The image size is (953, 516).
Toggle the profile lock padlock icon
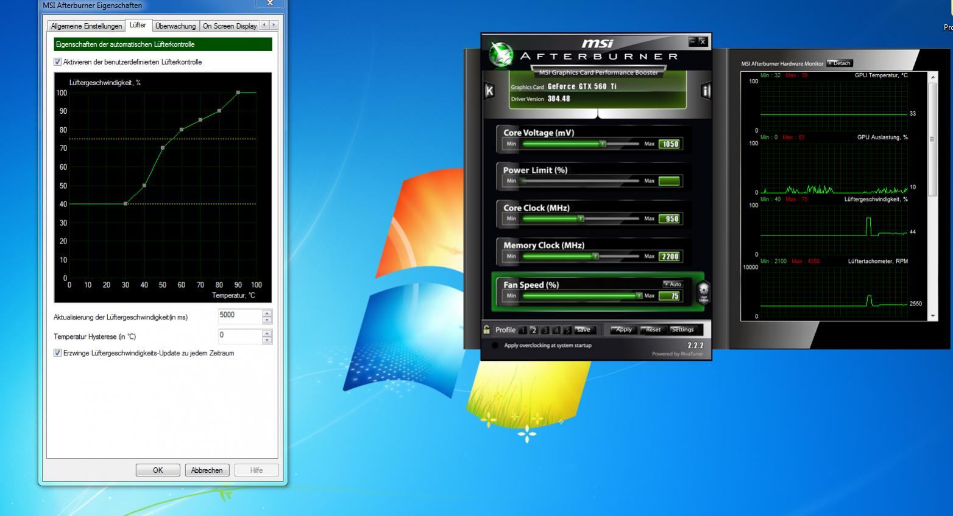(x=486, y=330)
